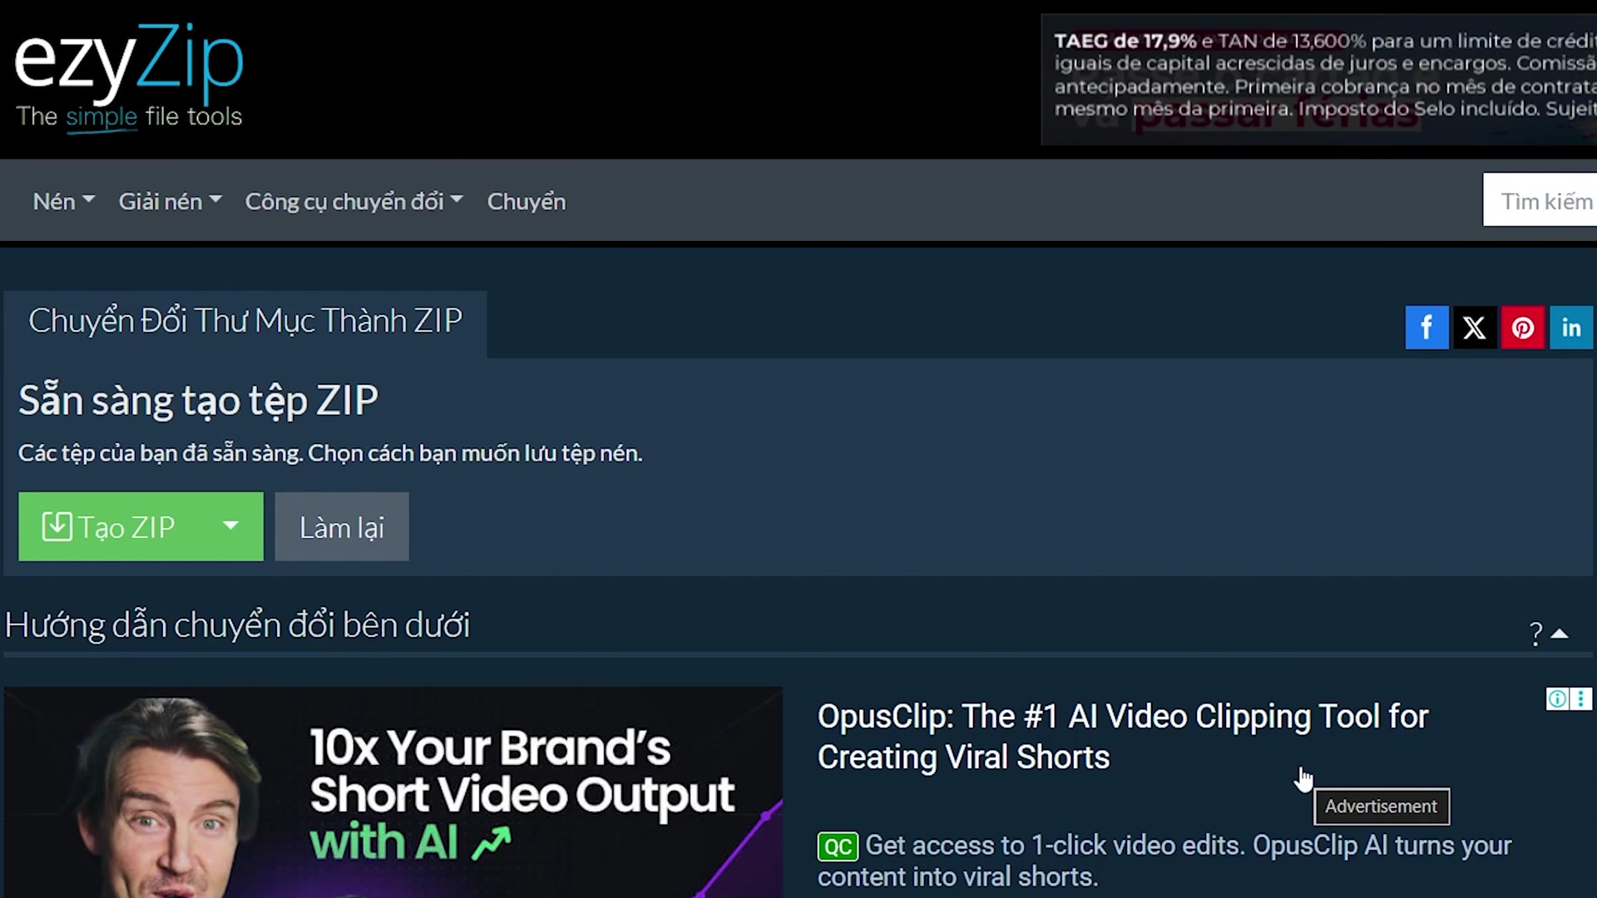This screenshot has height=898, width=1597.
Task: Click the ad options three-dot icon
Action: [1581, 699]
